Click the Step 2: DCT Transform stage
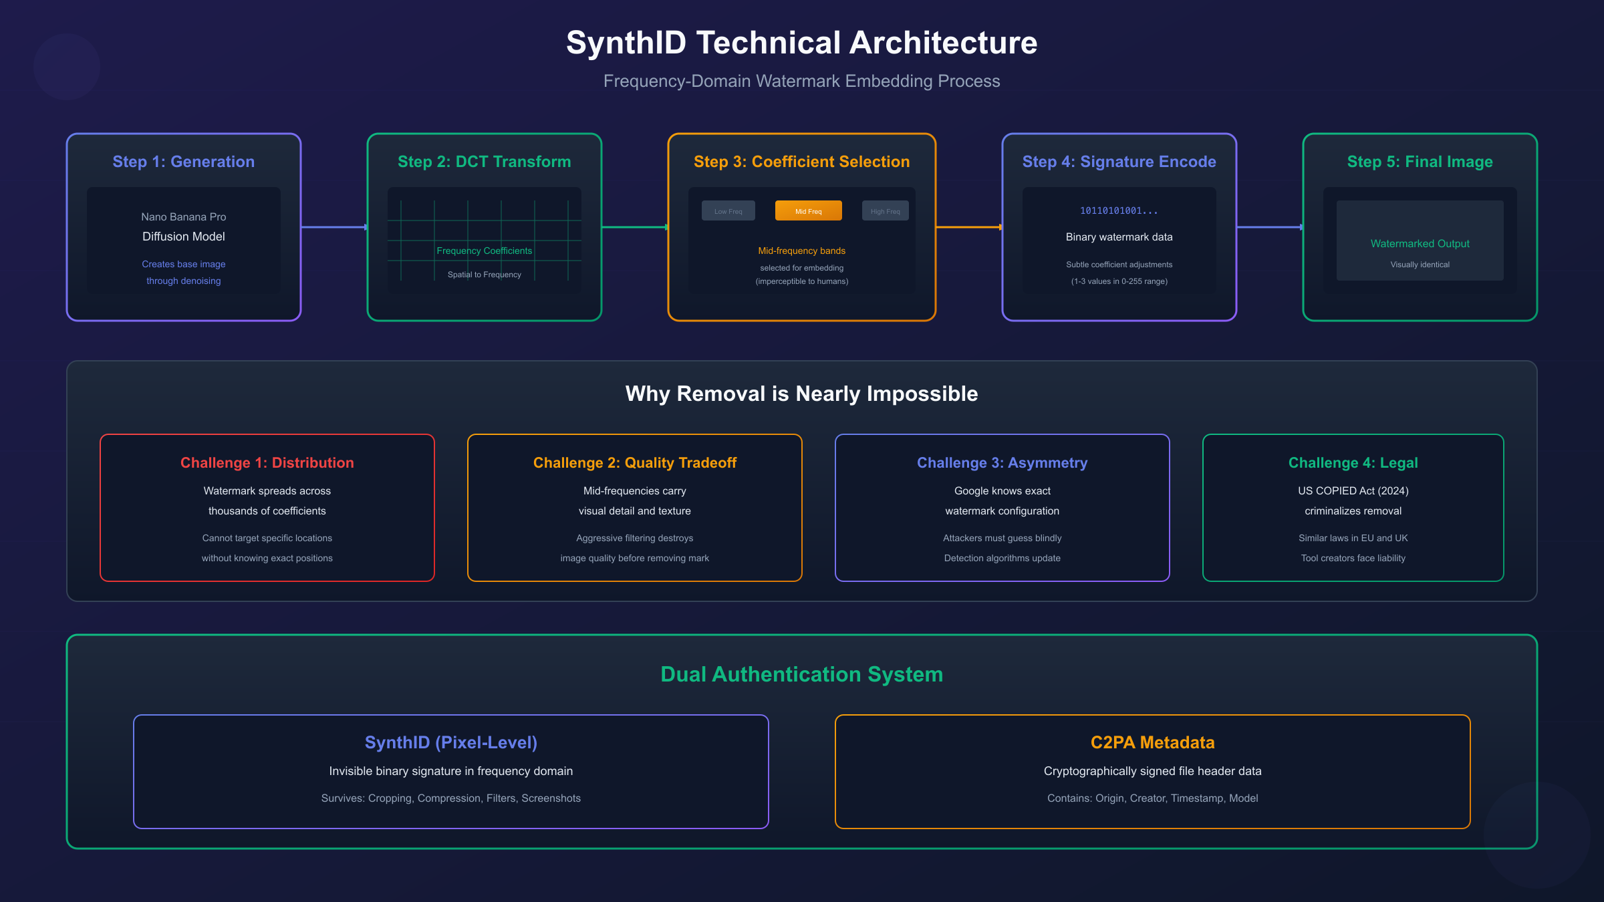Screen dimensions: 1604x902 pos(484,161)
